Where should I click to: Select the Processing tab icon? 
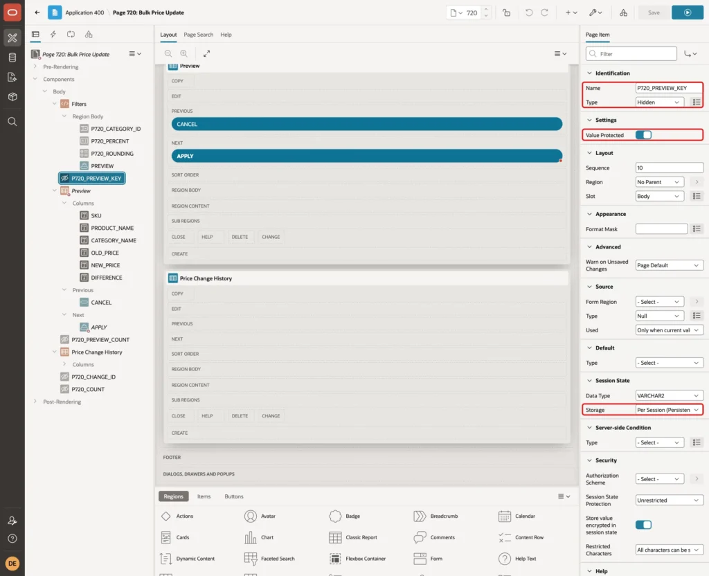tap(71, 35)
